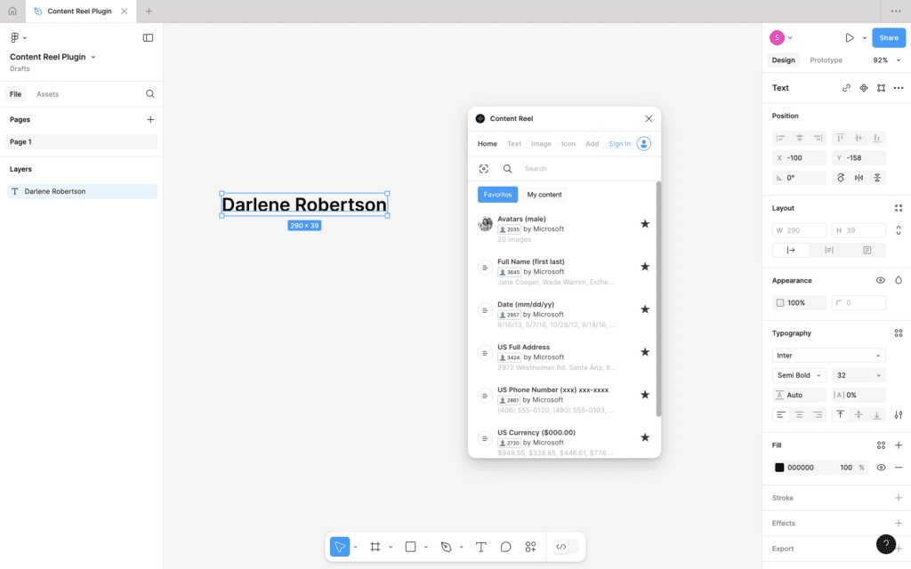The width and height of the screenshot is (911, 569).
Task: Toggle fill visibility eye
Action: pyautogui.click(x=881, y=468)
